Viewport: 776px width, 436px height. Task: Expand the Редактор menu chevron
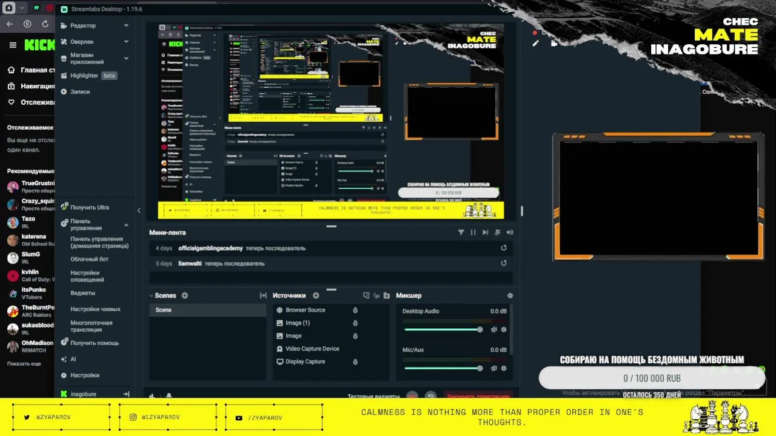coord(126,25)
